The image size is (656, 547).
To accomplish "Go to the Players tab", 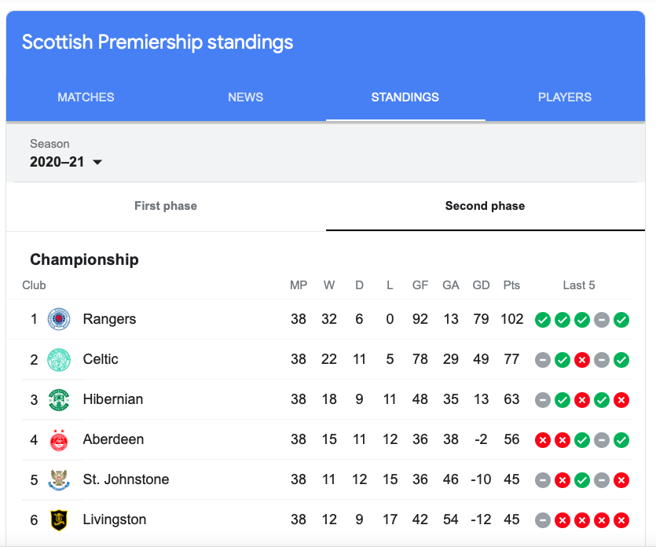I will (x=564, y=97).
